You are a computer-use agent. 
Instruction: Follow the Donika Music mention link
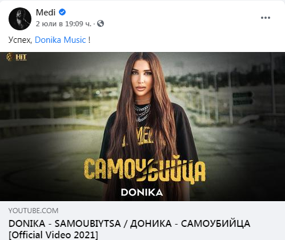(61, 40)
